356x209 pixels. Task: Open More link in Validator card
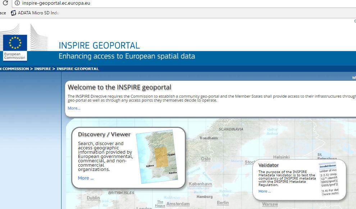click(x=265, y=191)
